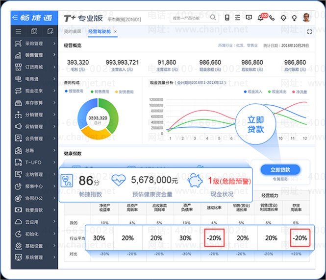
Task: Open notifications bell with 100 badge
Action: [261, 18]
